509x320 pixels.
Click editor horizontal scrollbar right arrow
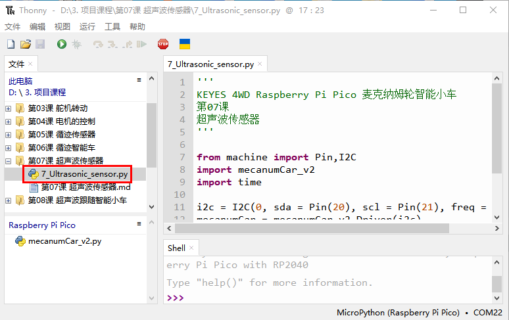497,228
